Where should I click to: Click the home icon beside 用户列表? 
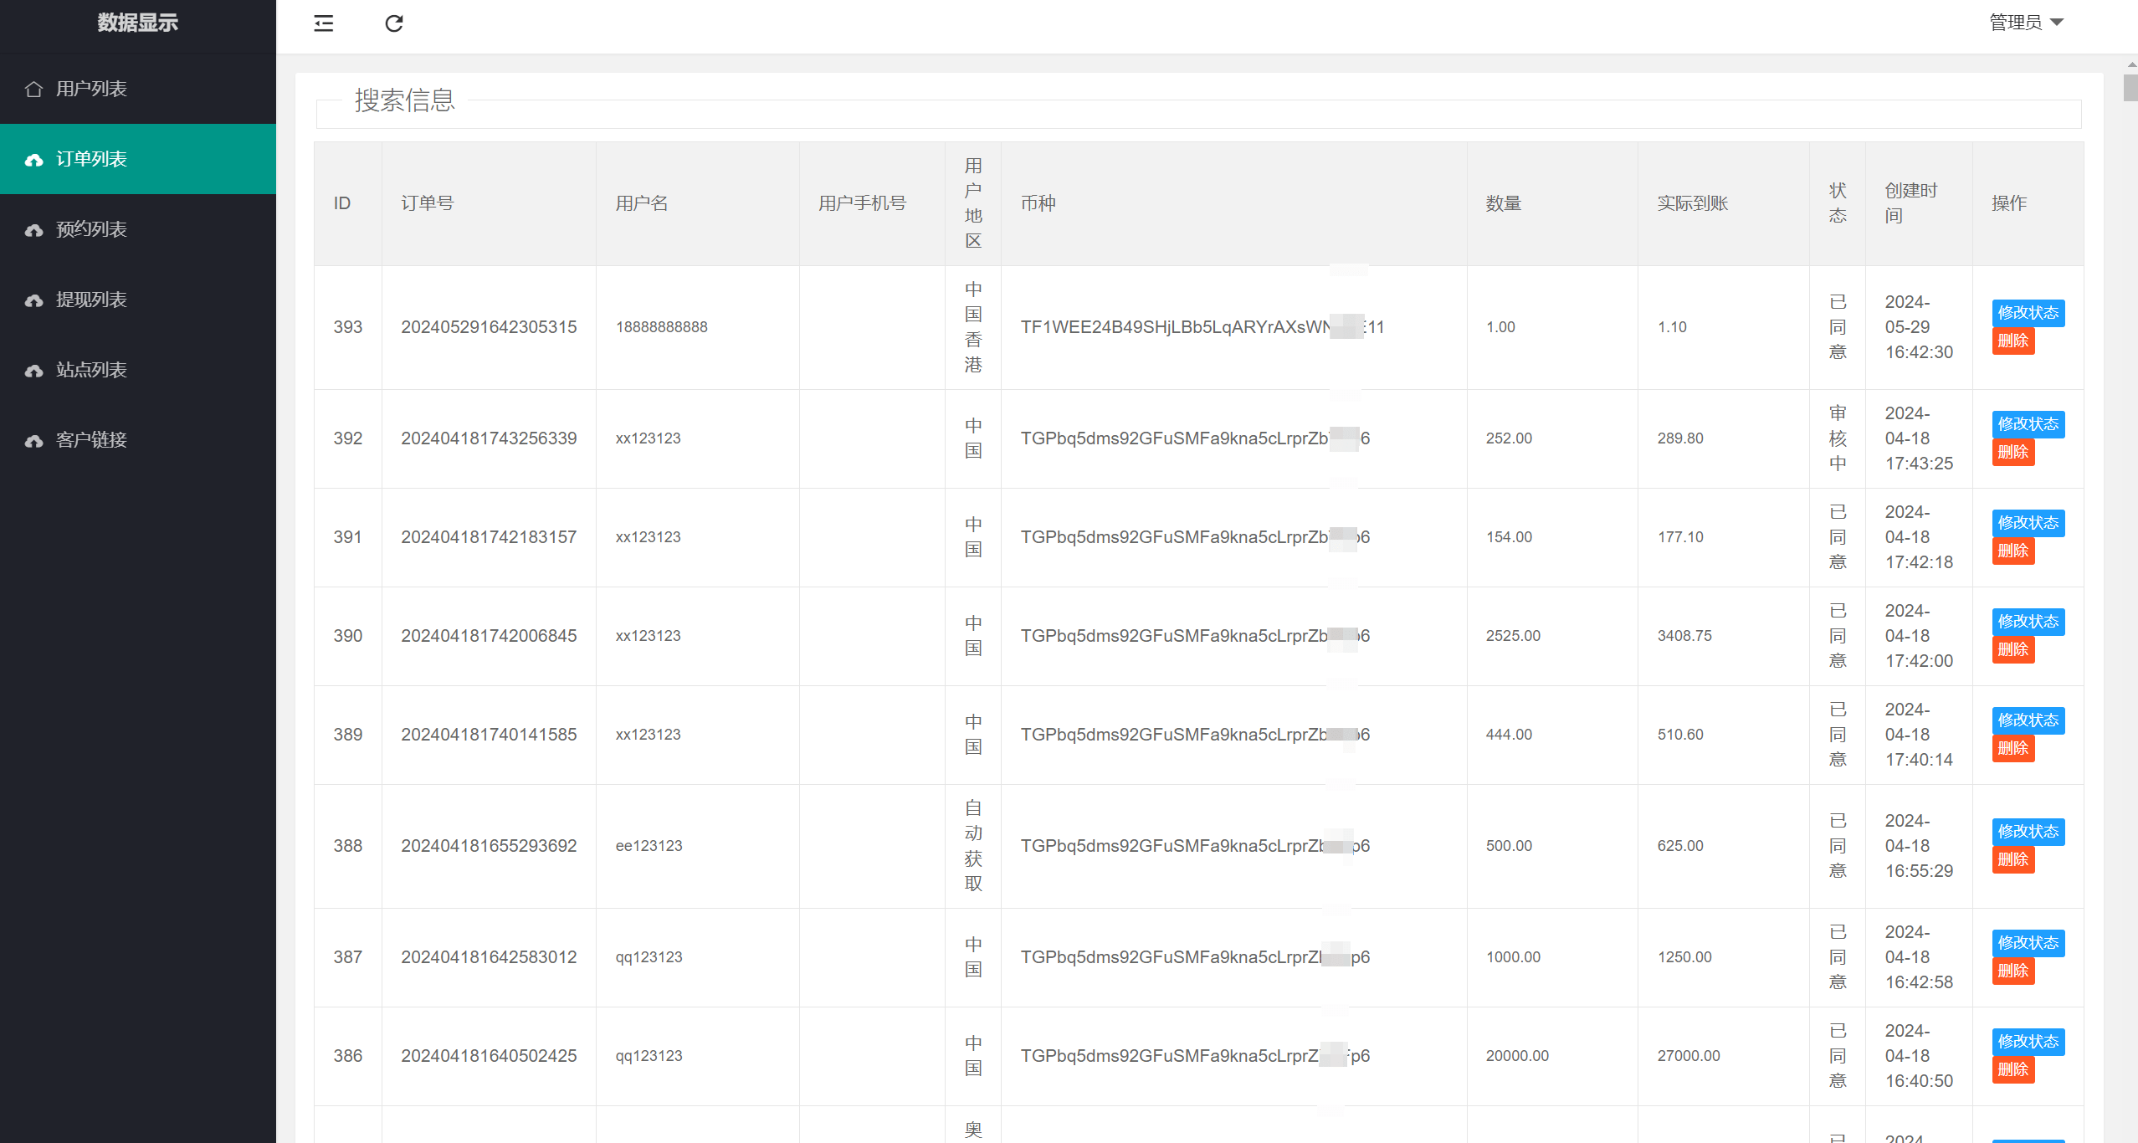33,89
